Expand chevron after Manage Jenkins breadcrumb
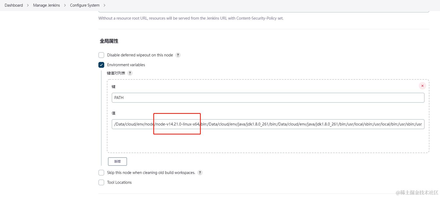 click(x=65, y=5)
